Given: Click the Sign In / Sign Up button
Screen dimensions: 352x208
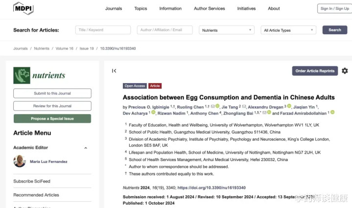Looking at the screenshot, I should [x=335, y=8].
